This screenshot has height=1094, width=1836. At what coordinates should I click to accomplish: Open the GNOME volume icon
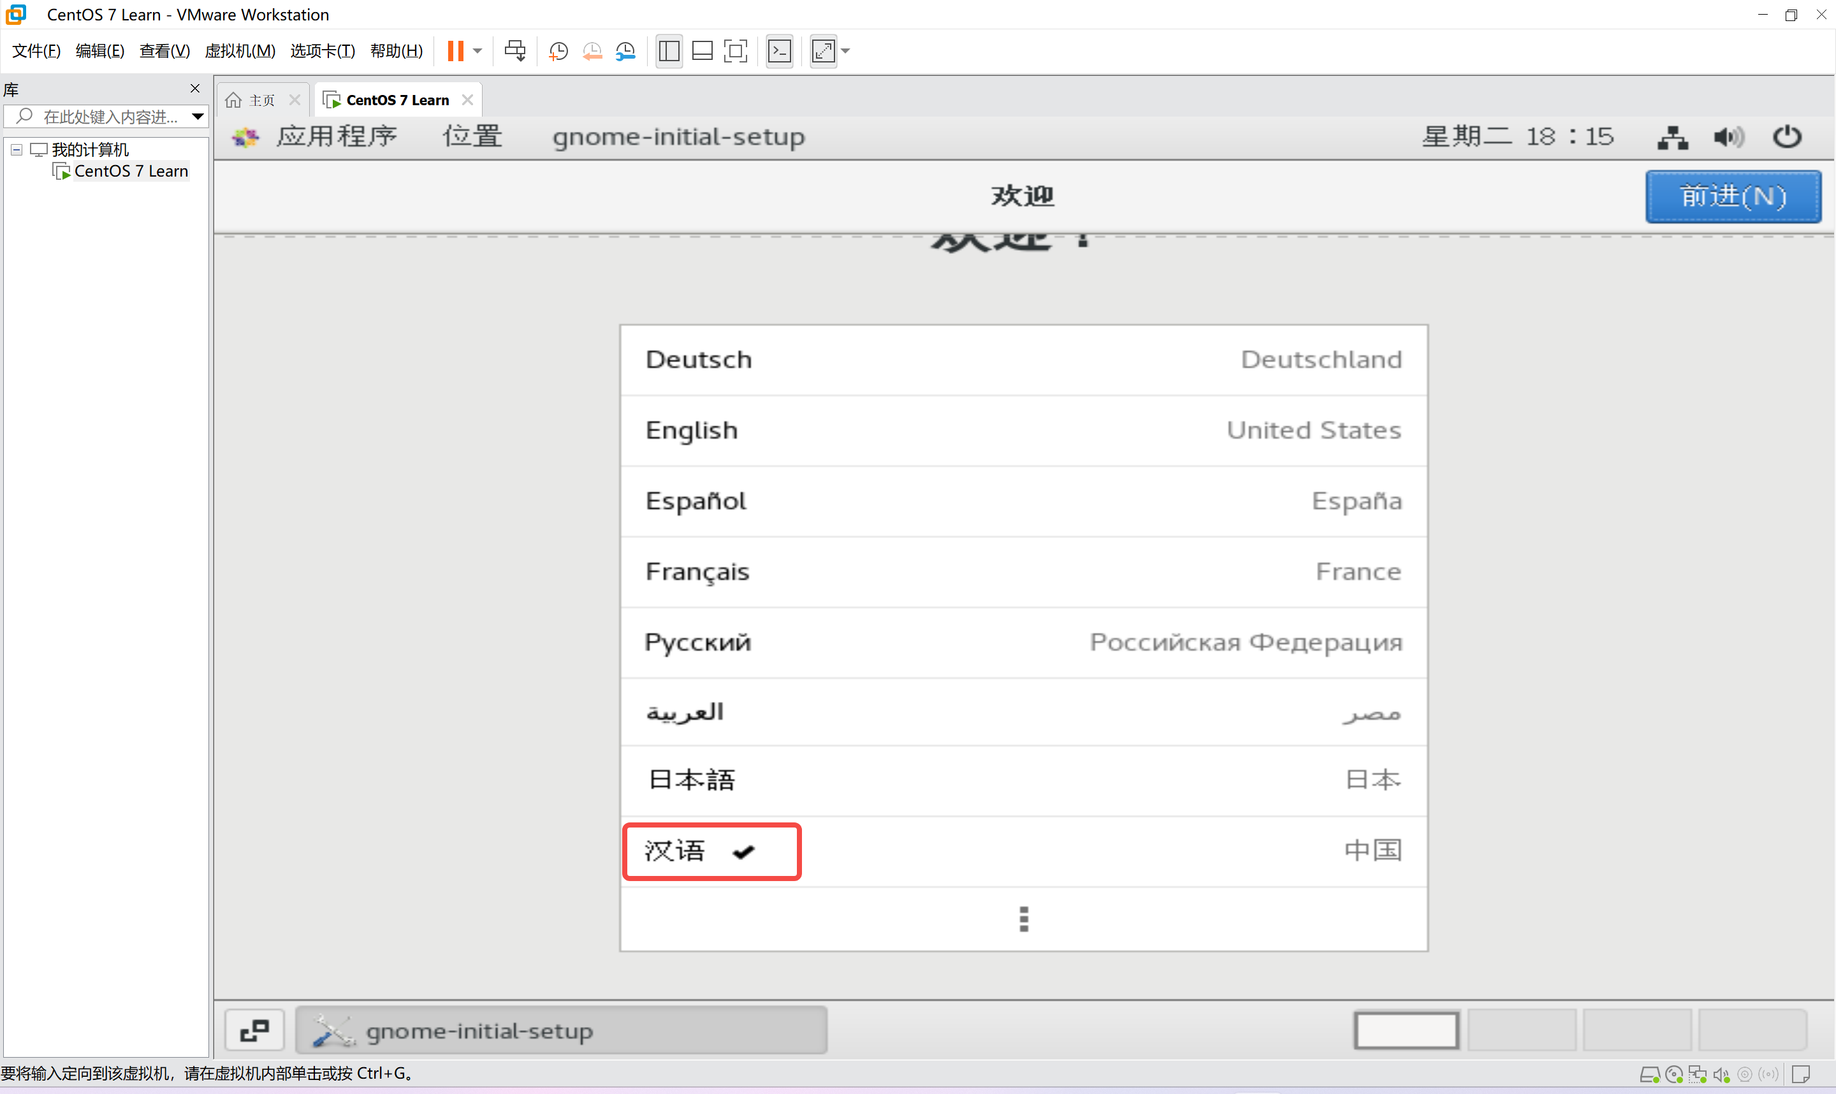tap(1729, 137)
